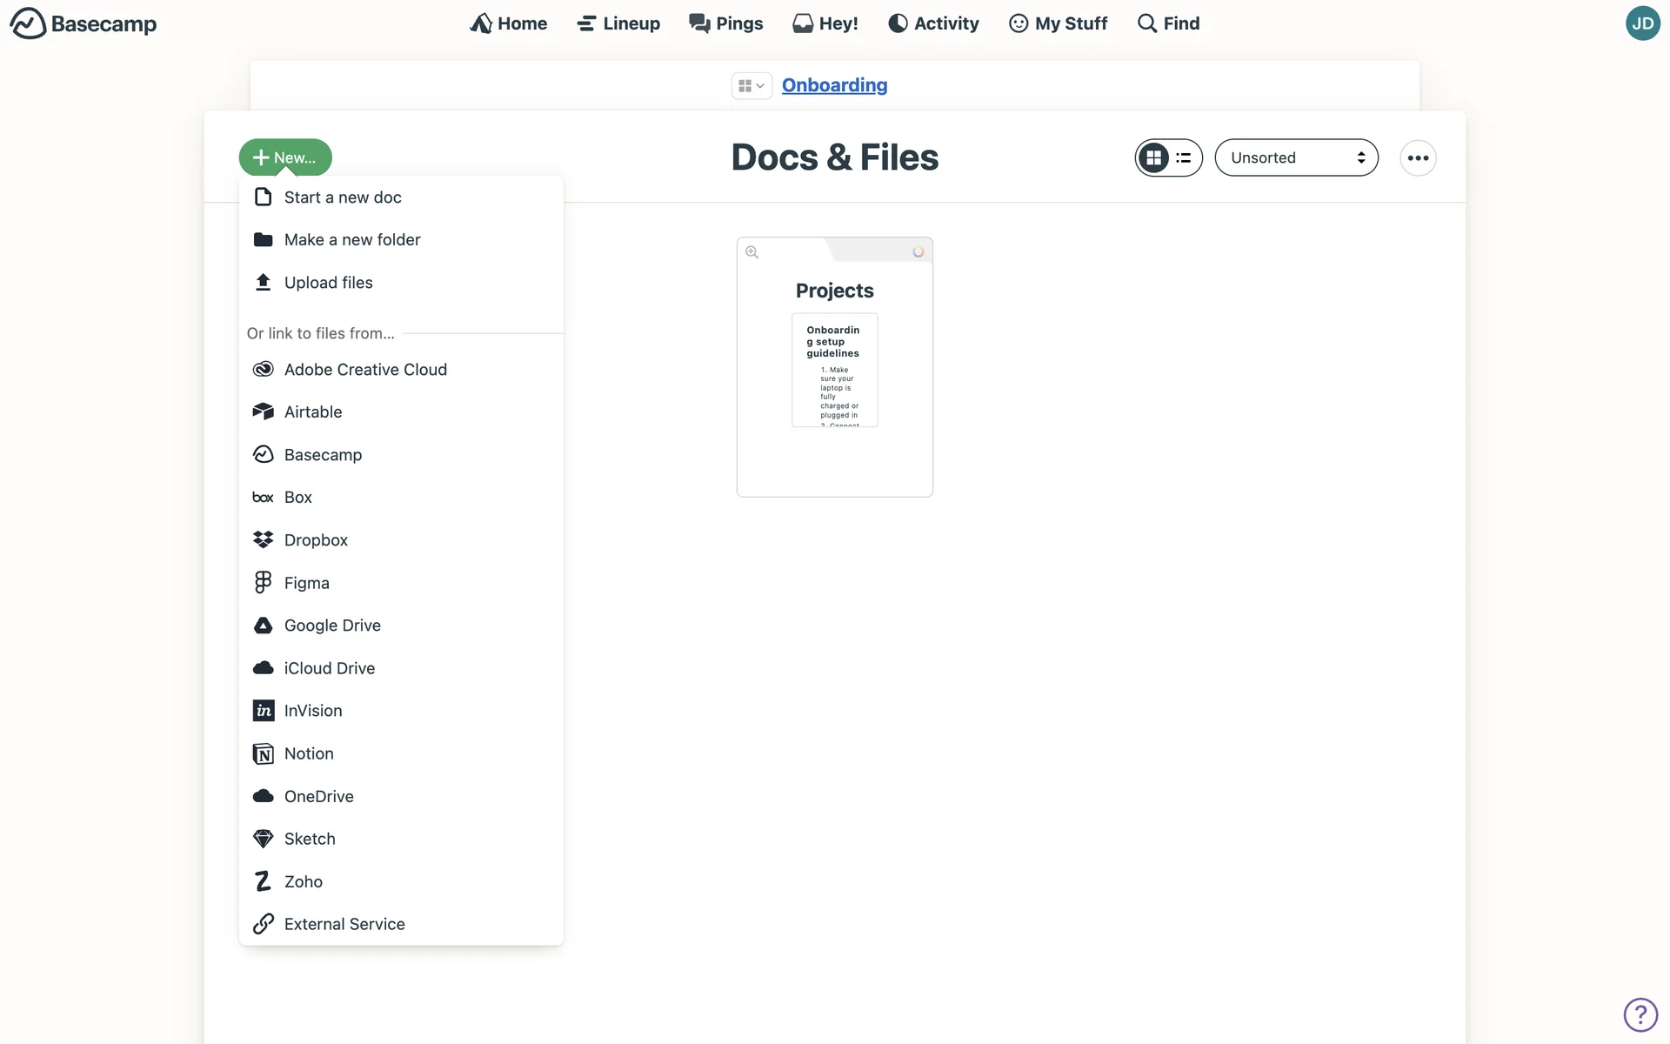Open the Onboarding setup guidelines thumbnail
Image resolution: width=1670 pixels, height=1044 pixels.
coord(834,371)
